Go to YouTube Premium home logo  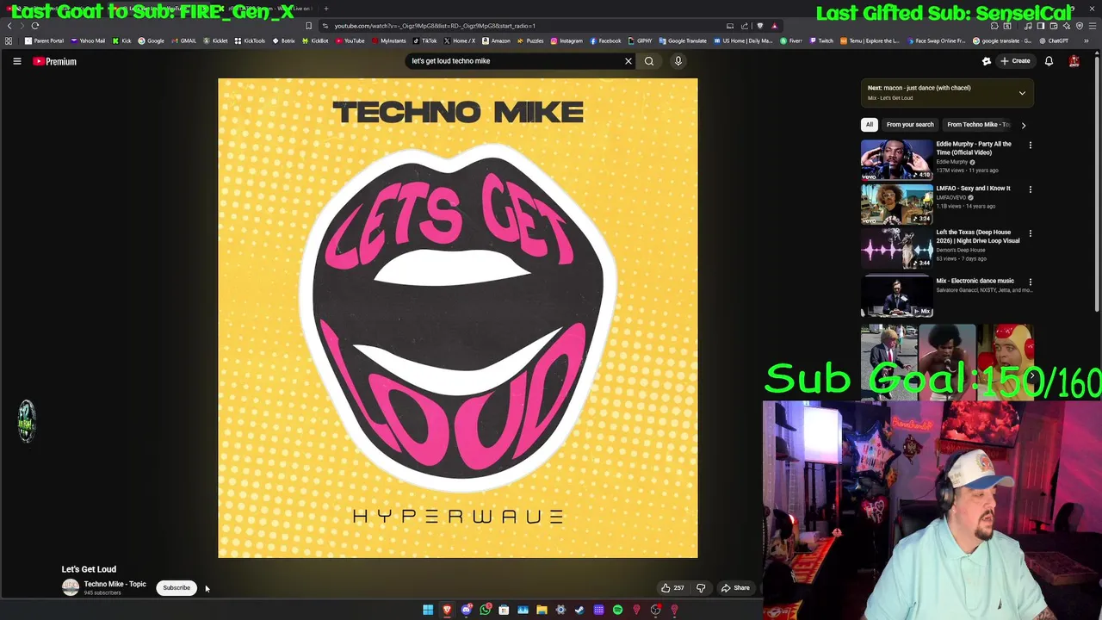[55, 61]
